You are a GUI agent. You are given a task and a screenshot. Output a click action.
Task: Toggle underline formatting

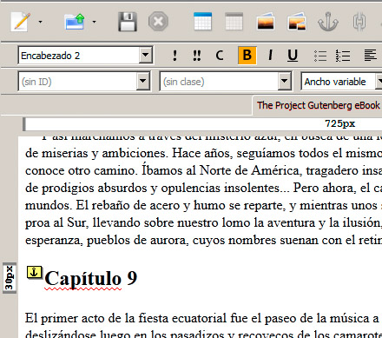tap(293, 55)
